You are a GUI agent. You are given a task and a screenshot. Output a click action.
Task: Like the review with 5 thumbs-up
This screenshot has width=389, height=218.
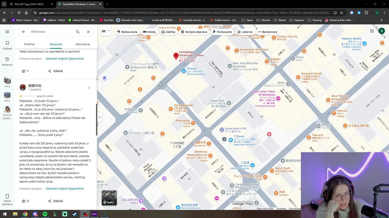[x=25, y=201]
